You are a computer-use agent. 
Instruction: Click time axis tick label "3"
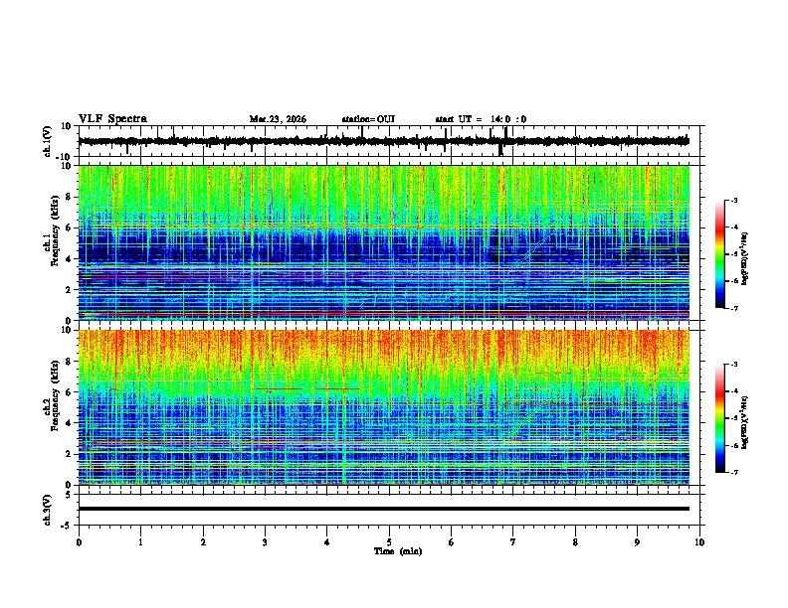pyautogui.click(x=265, y=542)
